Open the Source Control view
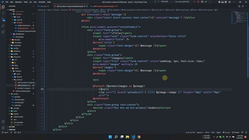This screenshot has width=249, height=140. pos(3,20)
